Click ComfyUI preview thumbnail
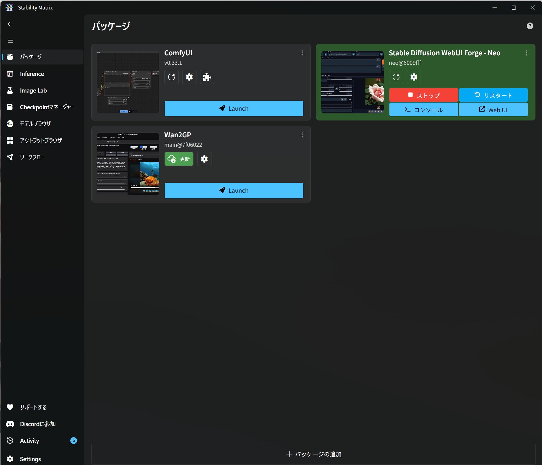The height and width of the screenshot is (465, 542). (x=128, y=82)
